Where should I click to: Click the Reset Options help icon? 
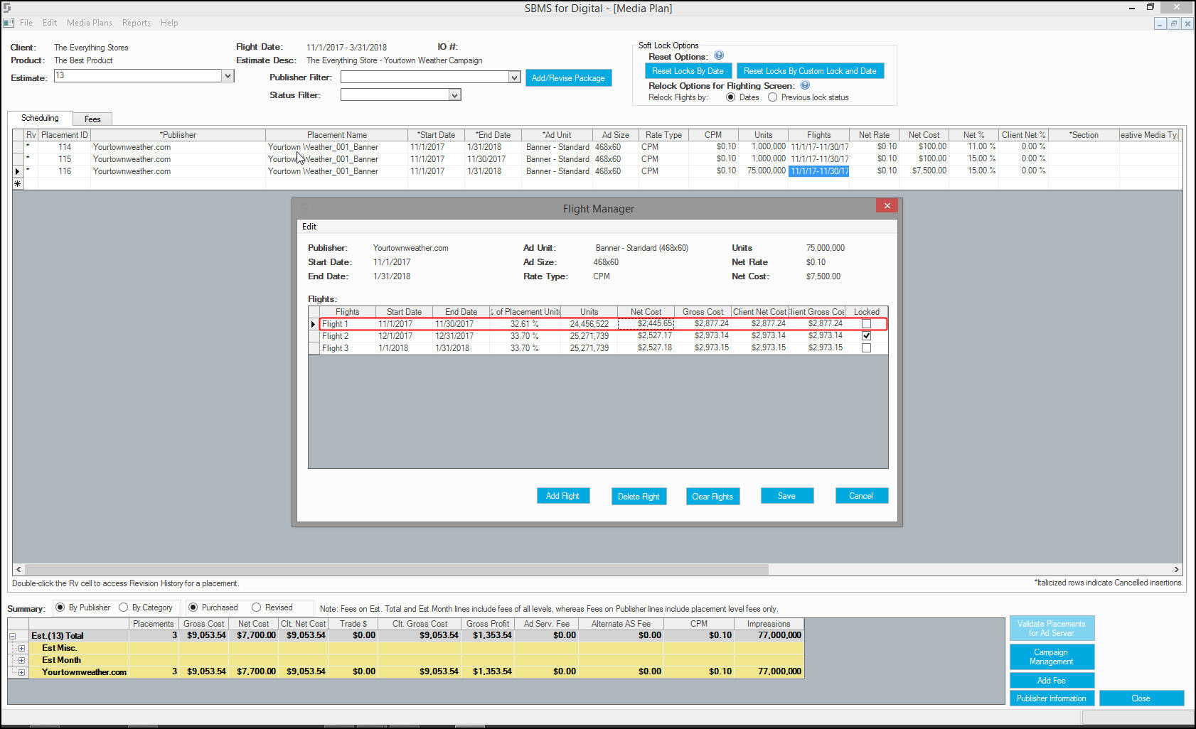pyautogui.click(x=719, y=56)
